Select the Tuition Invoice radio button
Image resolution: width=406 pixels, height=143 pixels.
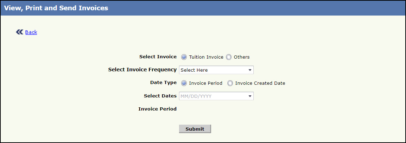(184, 57)
